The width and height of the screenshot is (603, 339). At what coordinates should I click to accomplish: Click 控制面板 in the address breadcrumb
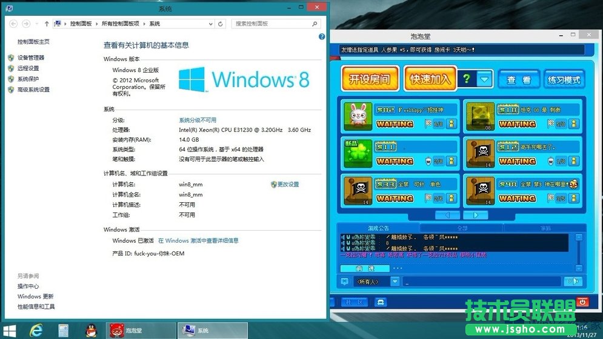click(x=81, y=24)
